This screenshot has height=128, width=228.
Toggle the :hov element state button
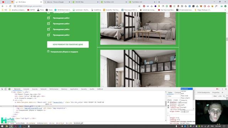(215, 96)
